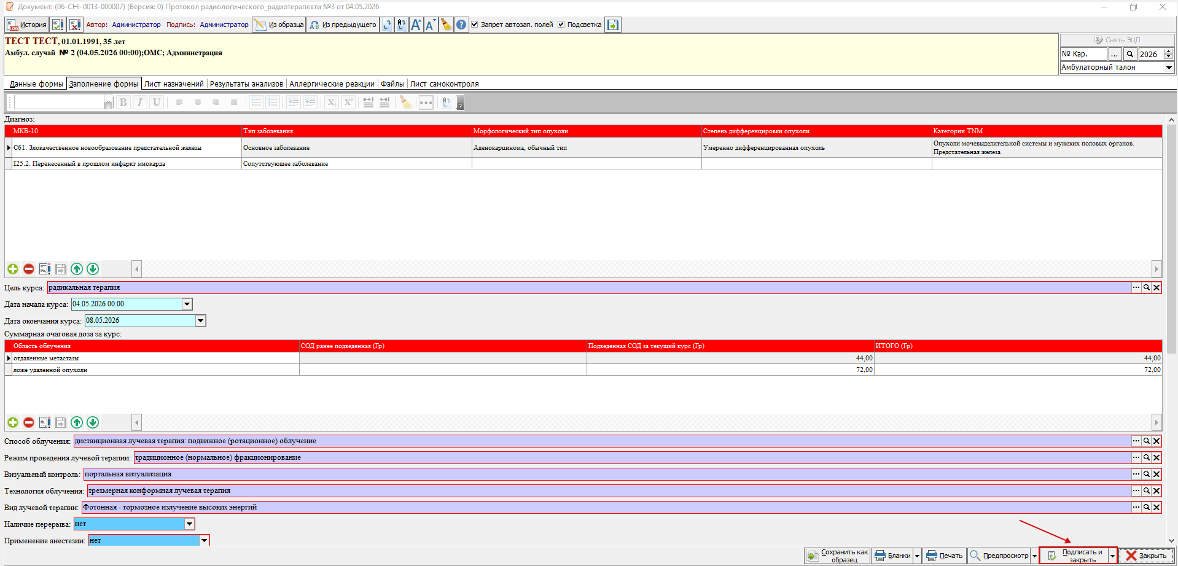Increase the year 2026 spinner
This screenshot has width=1178, height=566.
(x=1169, y=51)
